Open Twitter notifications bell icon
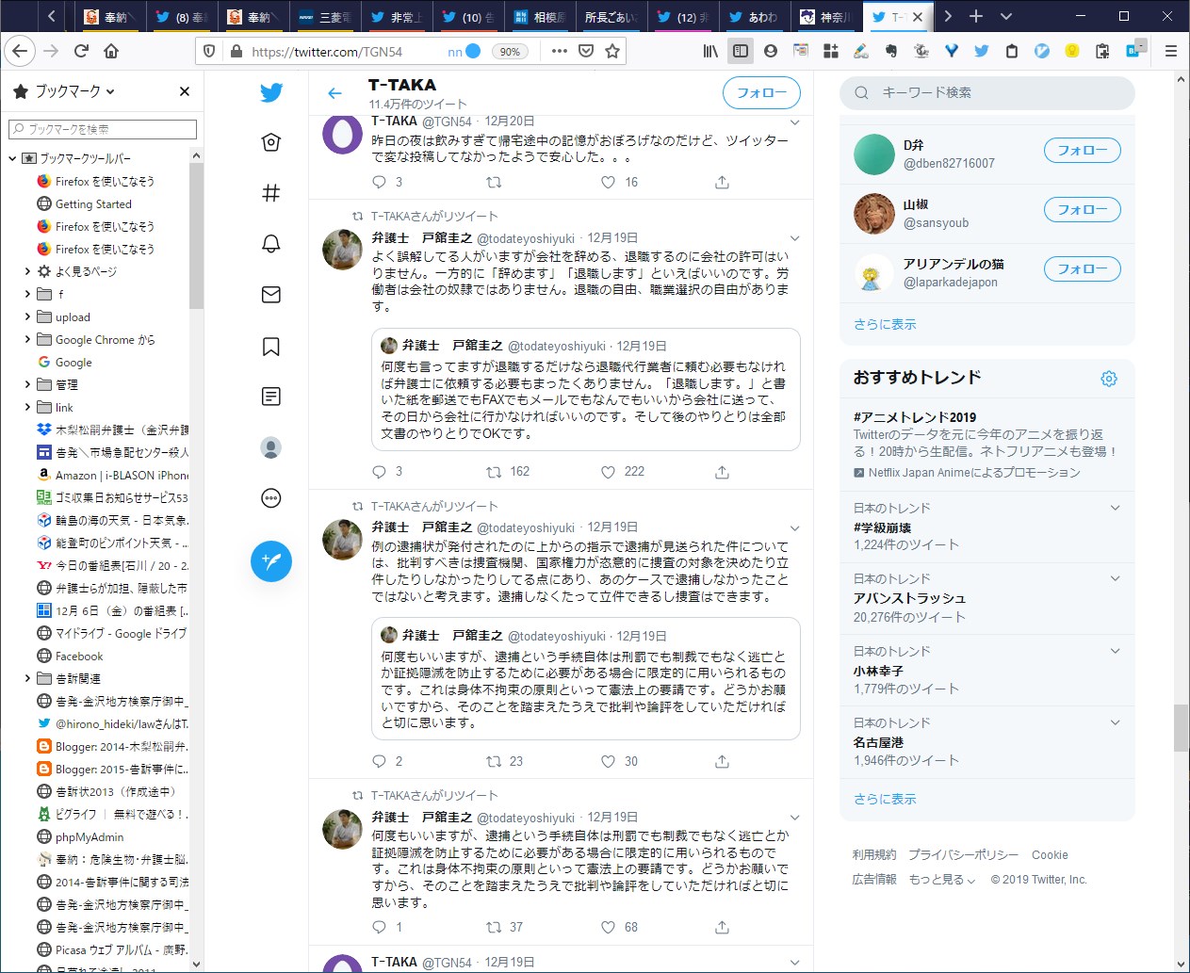 tap(271, 244)
